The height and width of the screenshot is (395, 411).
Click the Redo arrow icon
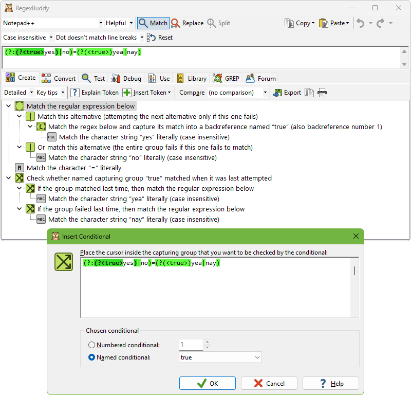[381, 23]
